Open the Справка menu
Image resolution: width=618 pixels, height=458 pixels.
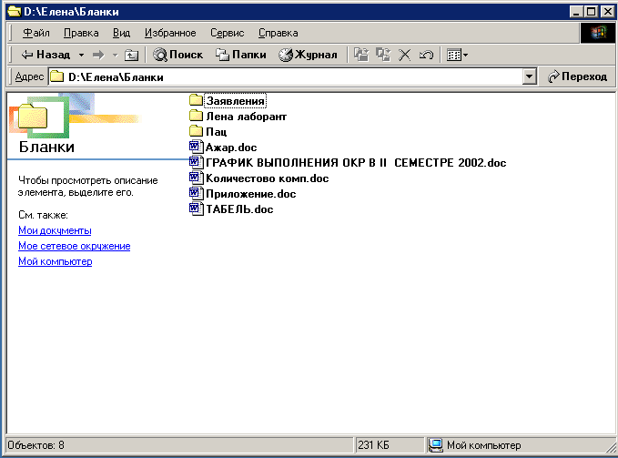[x=279, y=33]
